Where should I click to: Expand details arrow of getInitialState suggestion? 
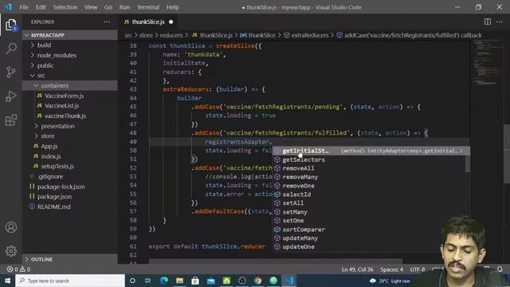(461, 151)
